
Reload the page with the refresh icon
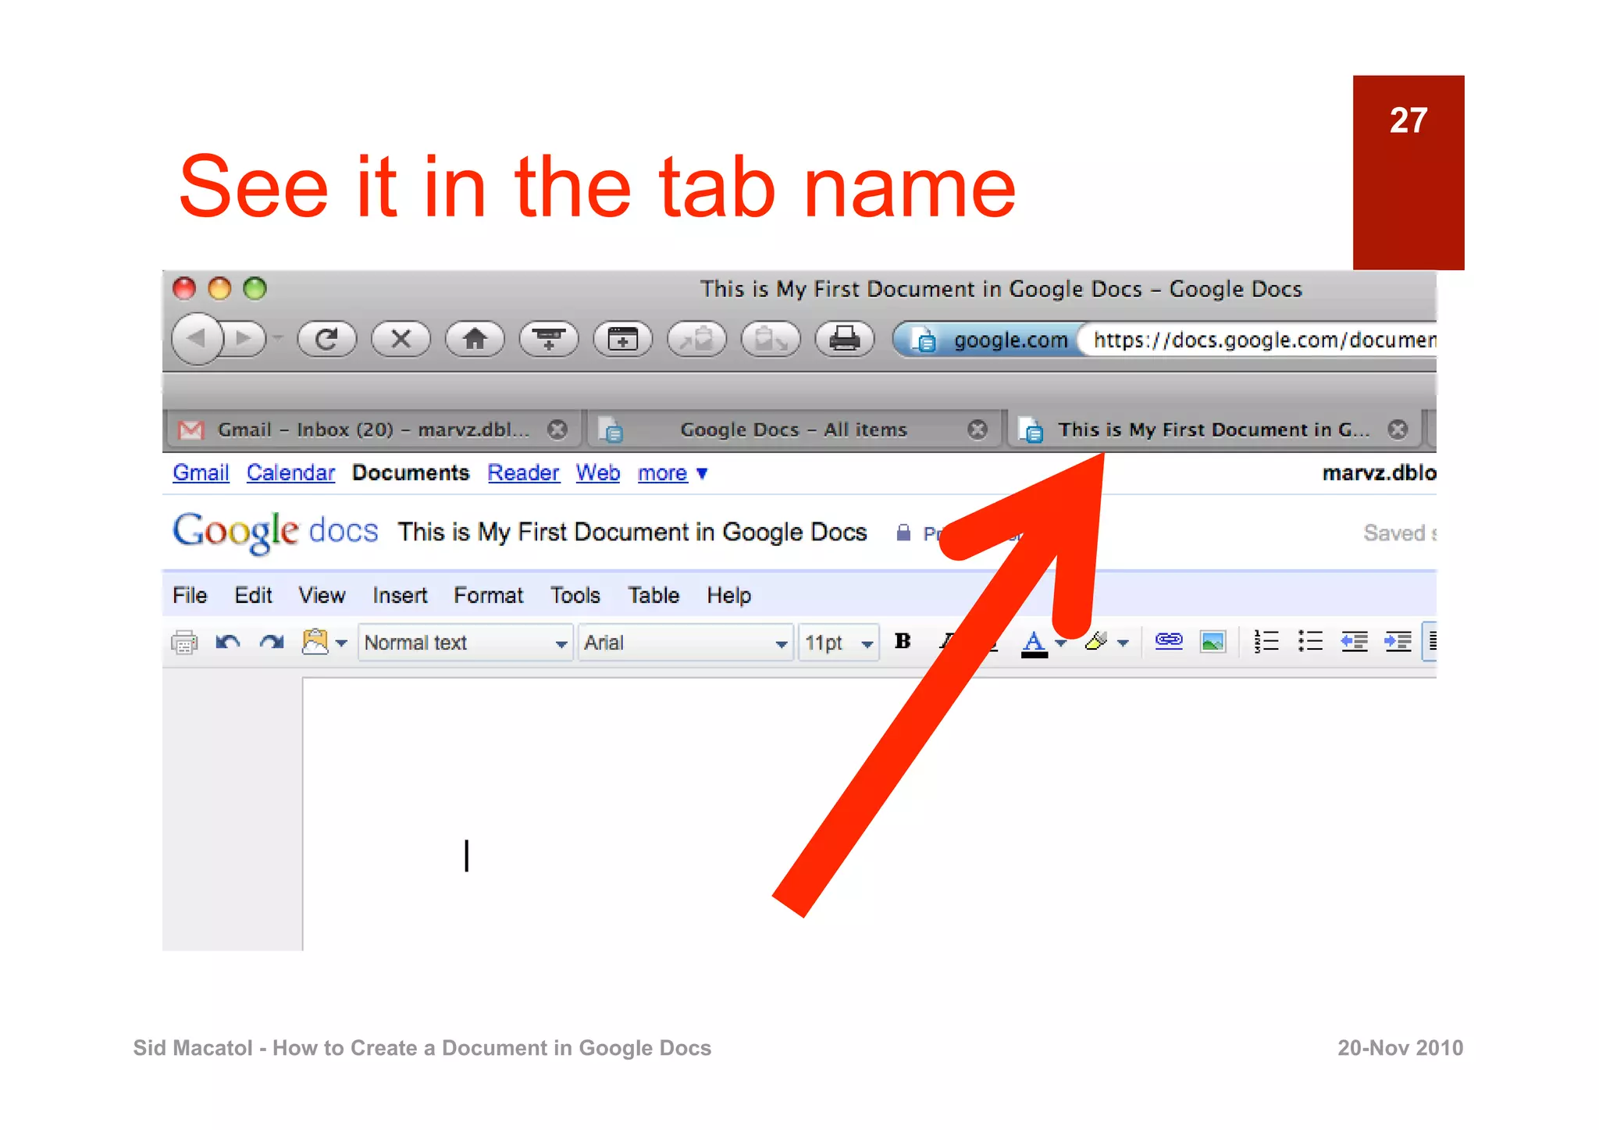tap(326, 339)
